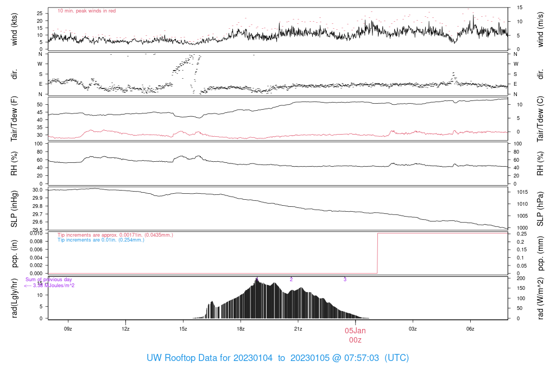This screenshot has width=556, height=380.
Task: Click the red '05Jan' date label
Action: (355, 331)
